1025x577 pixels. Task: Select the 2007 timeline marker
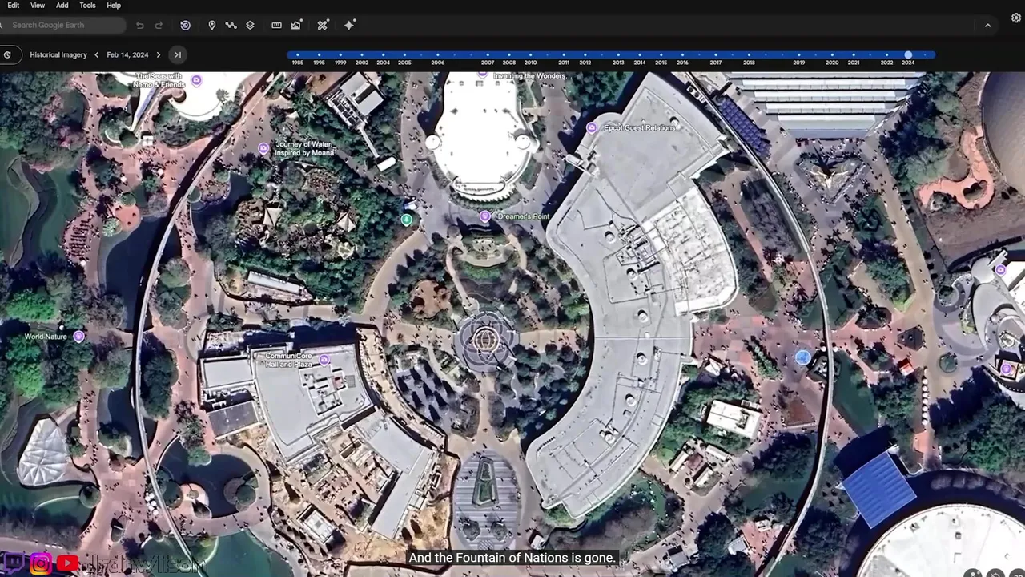[x=488, y=55]
